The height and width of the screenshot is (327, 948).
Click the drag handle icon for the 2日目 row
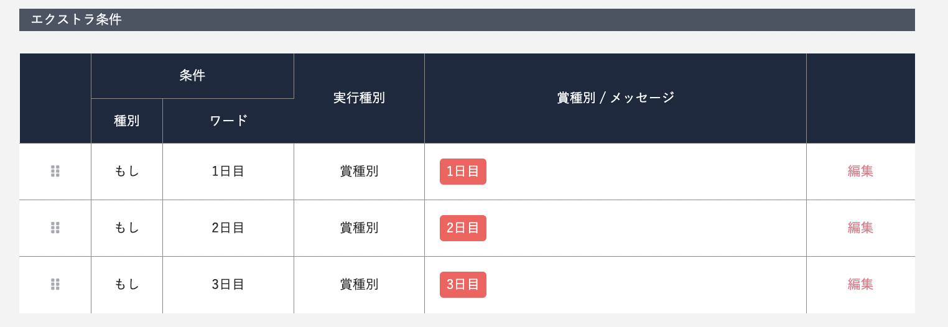55,228
